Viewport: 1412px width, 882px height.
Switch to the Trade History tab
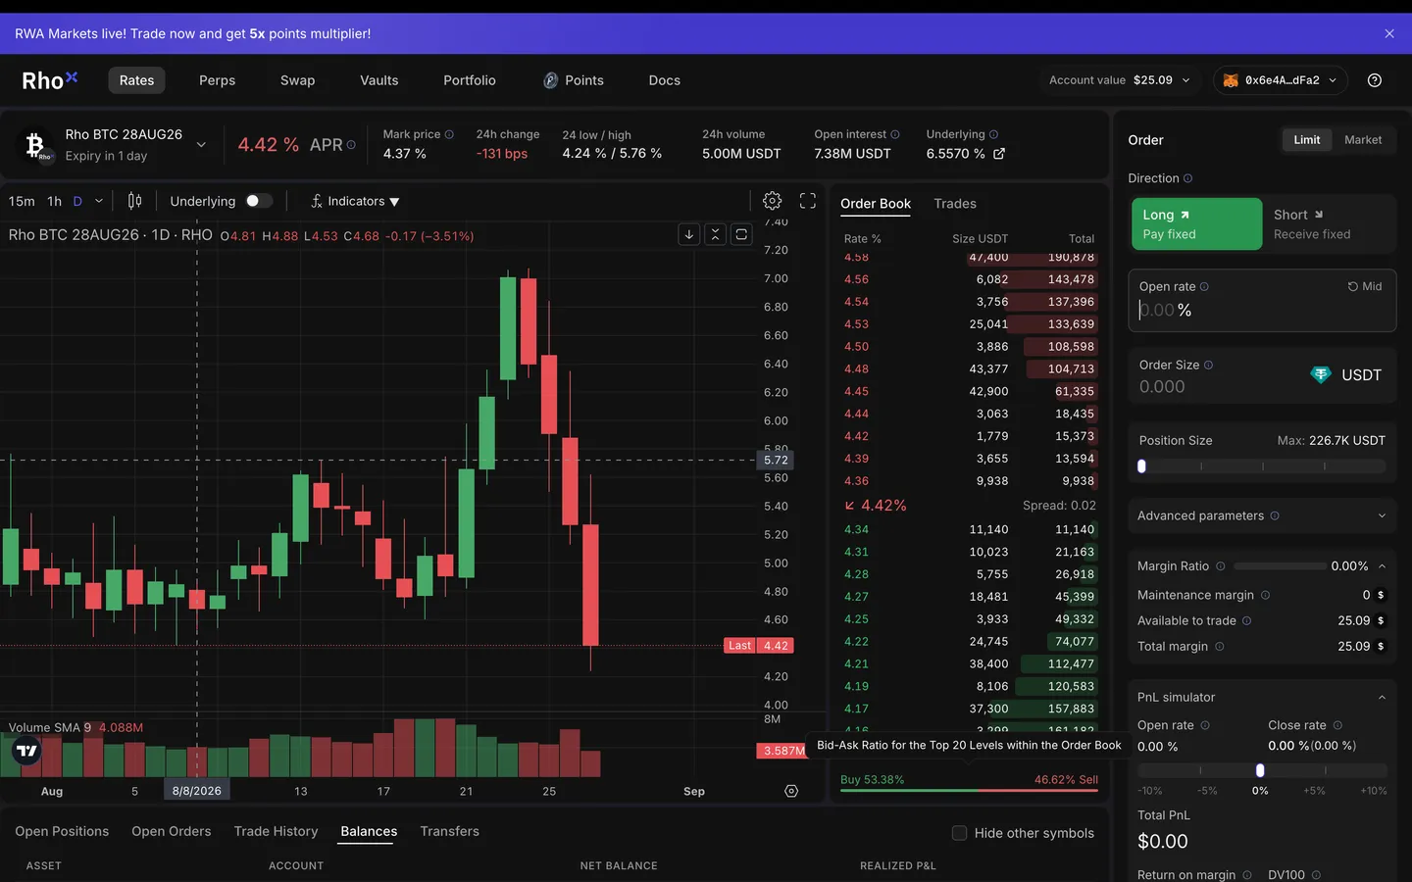click(276, 831)
